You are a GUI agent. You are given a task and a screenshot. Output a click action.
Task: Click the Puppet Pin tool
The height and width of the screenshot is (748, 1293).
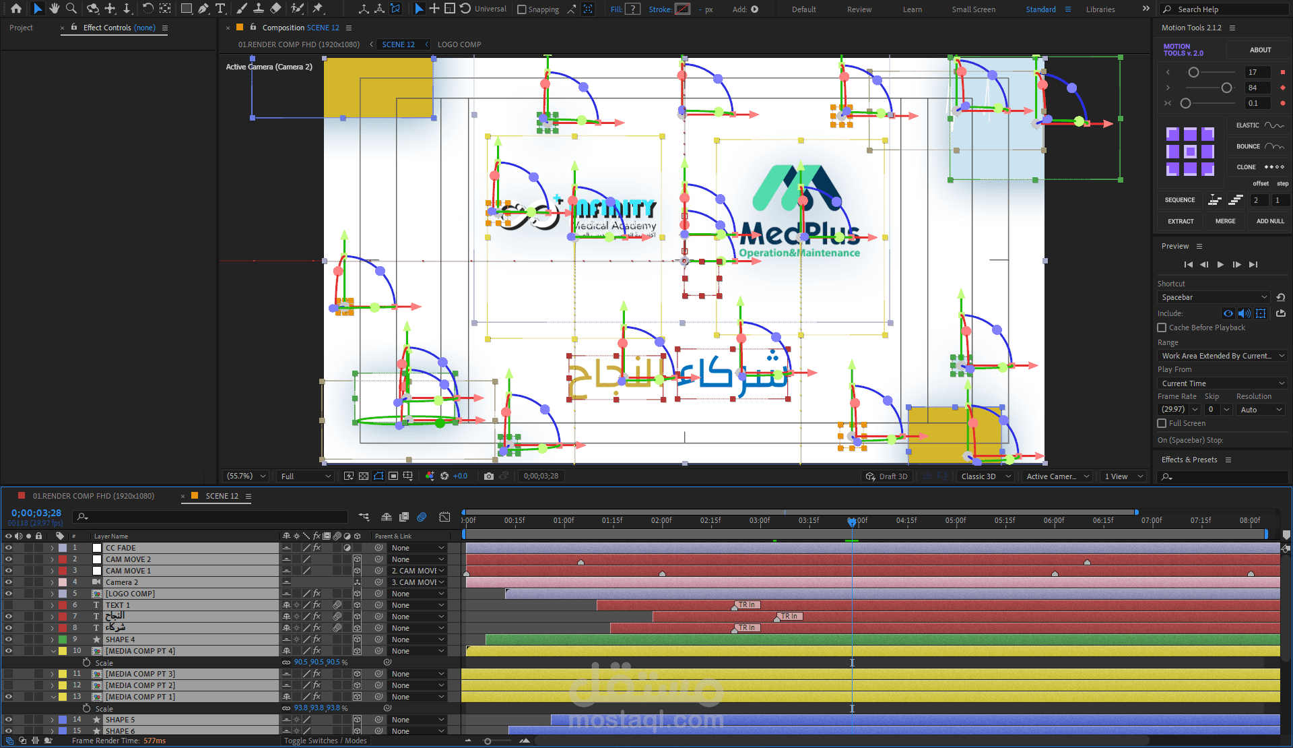(318, 9)
